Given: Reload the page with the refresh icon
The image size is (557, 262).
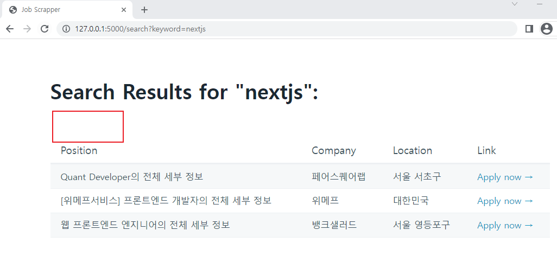Looking at the screenshot, I should 45,29.
